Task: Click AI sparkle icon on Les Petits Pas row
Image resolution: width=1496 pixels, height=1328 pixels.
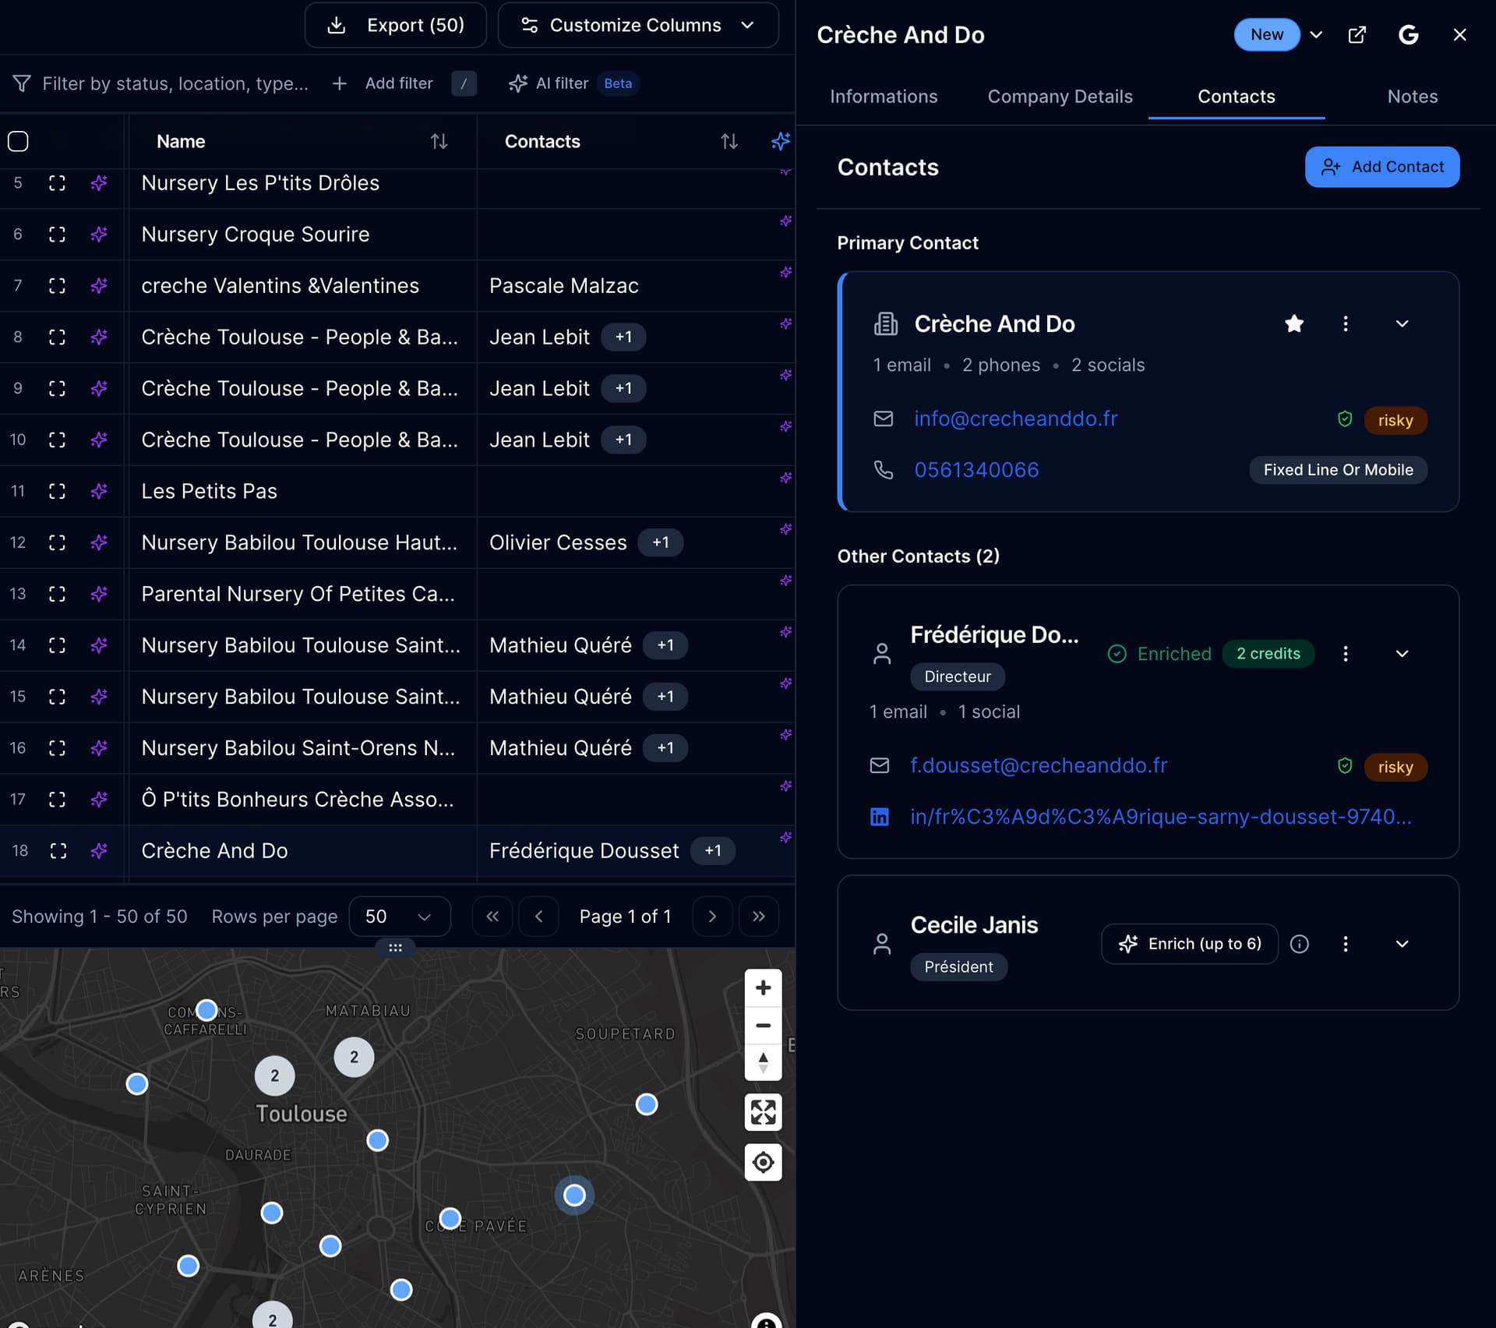Action: pyautogui.click(x=99, y=491)
